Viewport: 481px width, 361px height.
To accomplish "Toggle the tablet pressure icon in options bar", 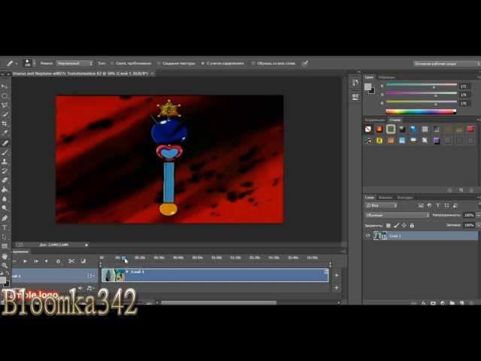I will coord(304,63).
